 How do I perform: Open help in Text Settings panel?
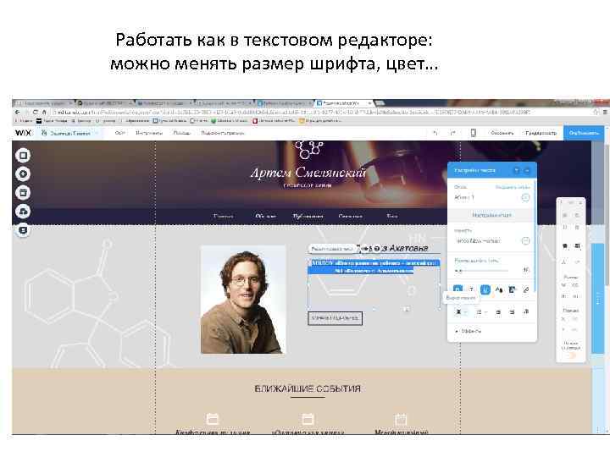pos(517,170)
